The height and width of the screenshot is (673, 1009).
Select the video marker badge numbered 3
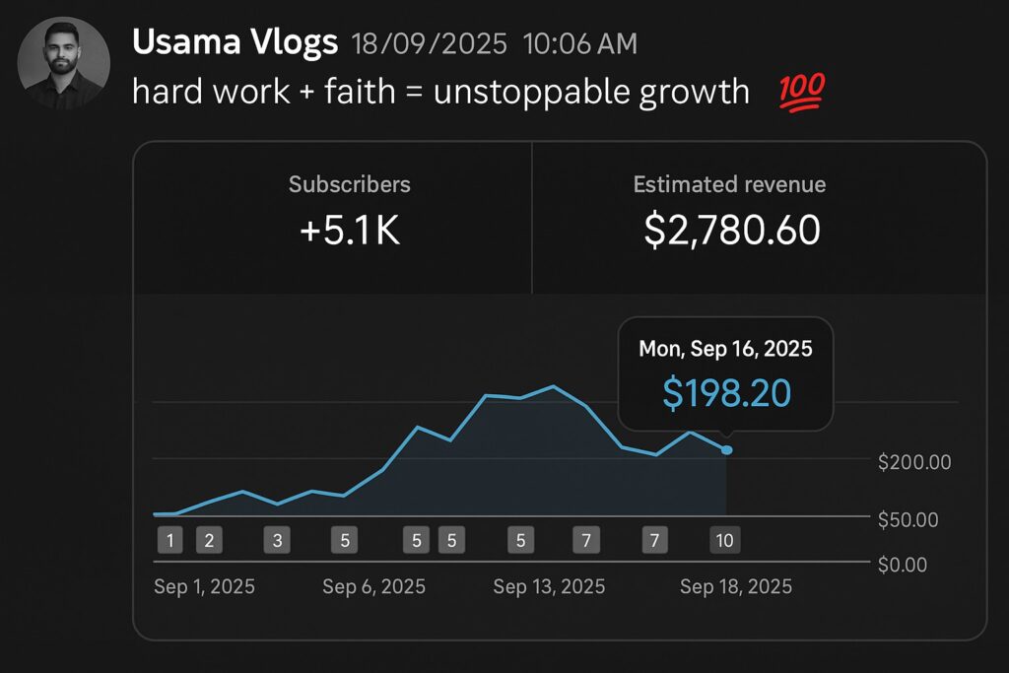[x=277, y=540]
